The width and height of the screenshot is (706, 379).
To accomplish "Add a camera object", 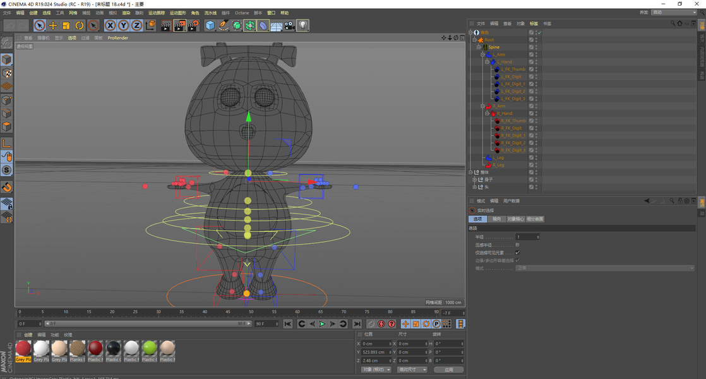I will 289,26.
